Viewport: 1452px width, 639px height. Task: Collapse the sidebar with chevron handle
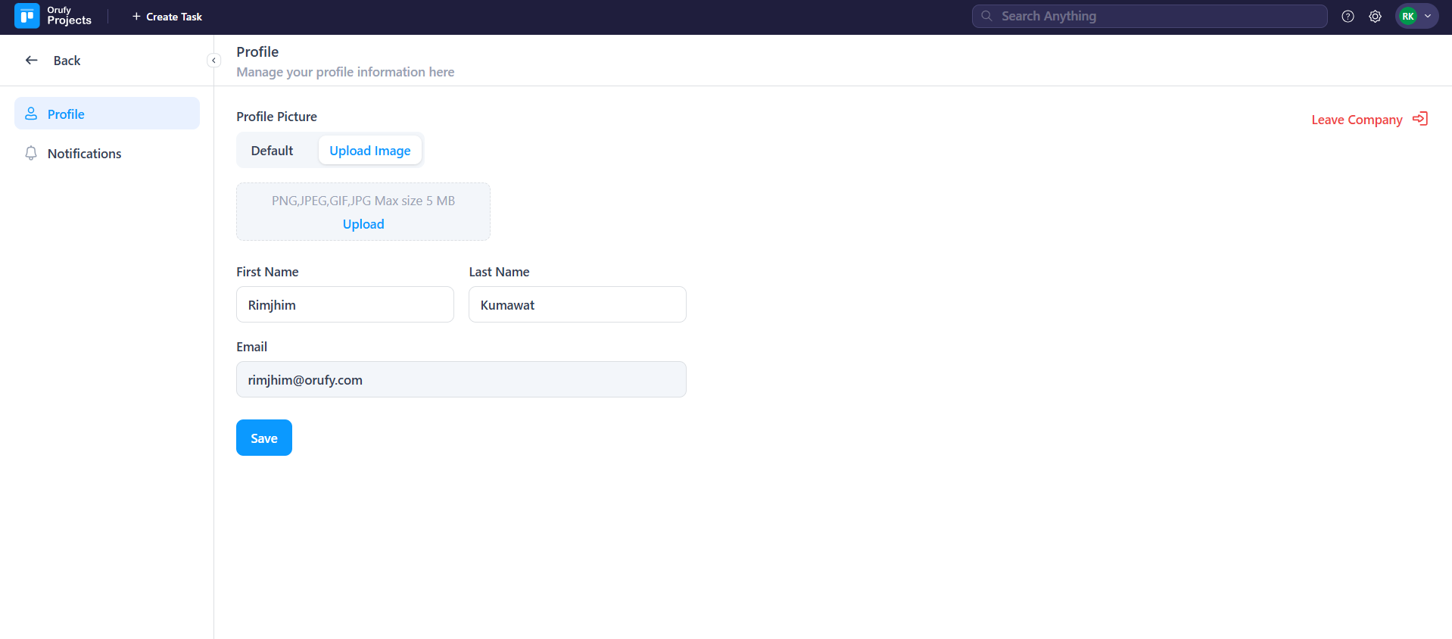point(213,61)
